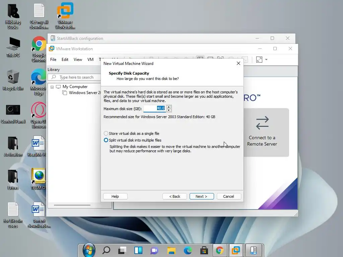Open the VM menu
The height and width of the screenshot is (257, 343).
[x=90, y=60]
